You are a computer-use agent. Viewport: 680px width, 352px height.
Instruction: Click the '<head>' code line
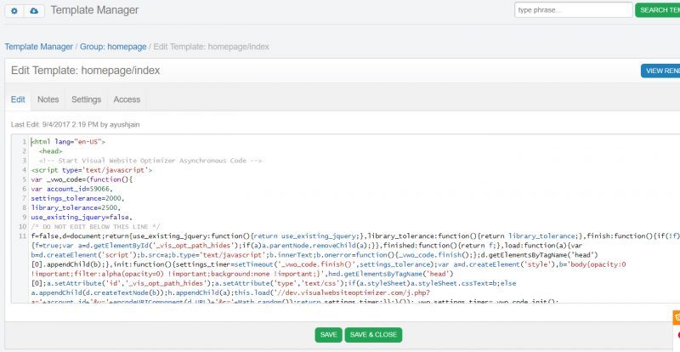pos(51,151)
